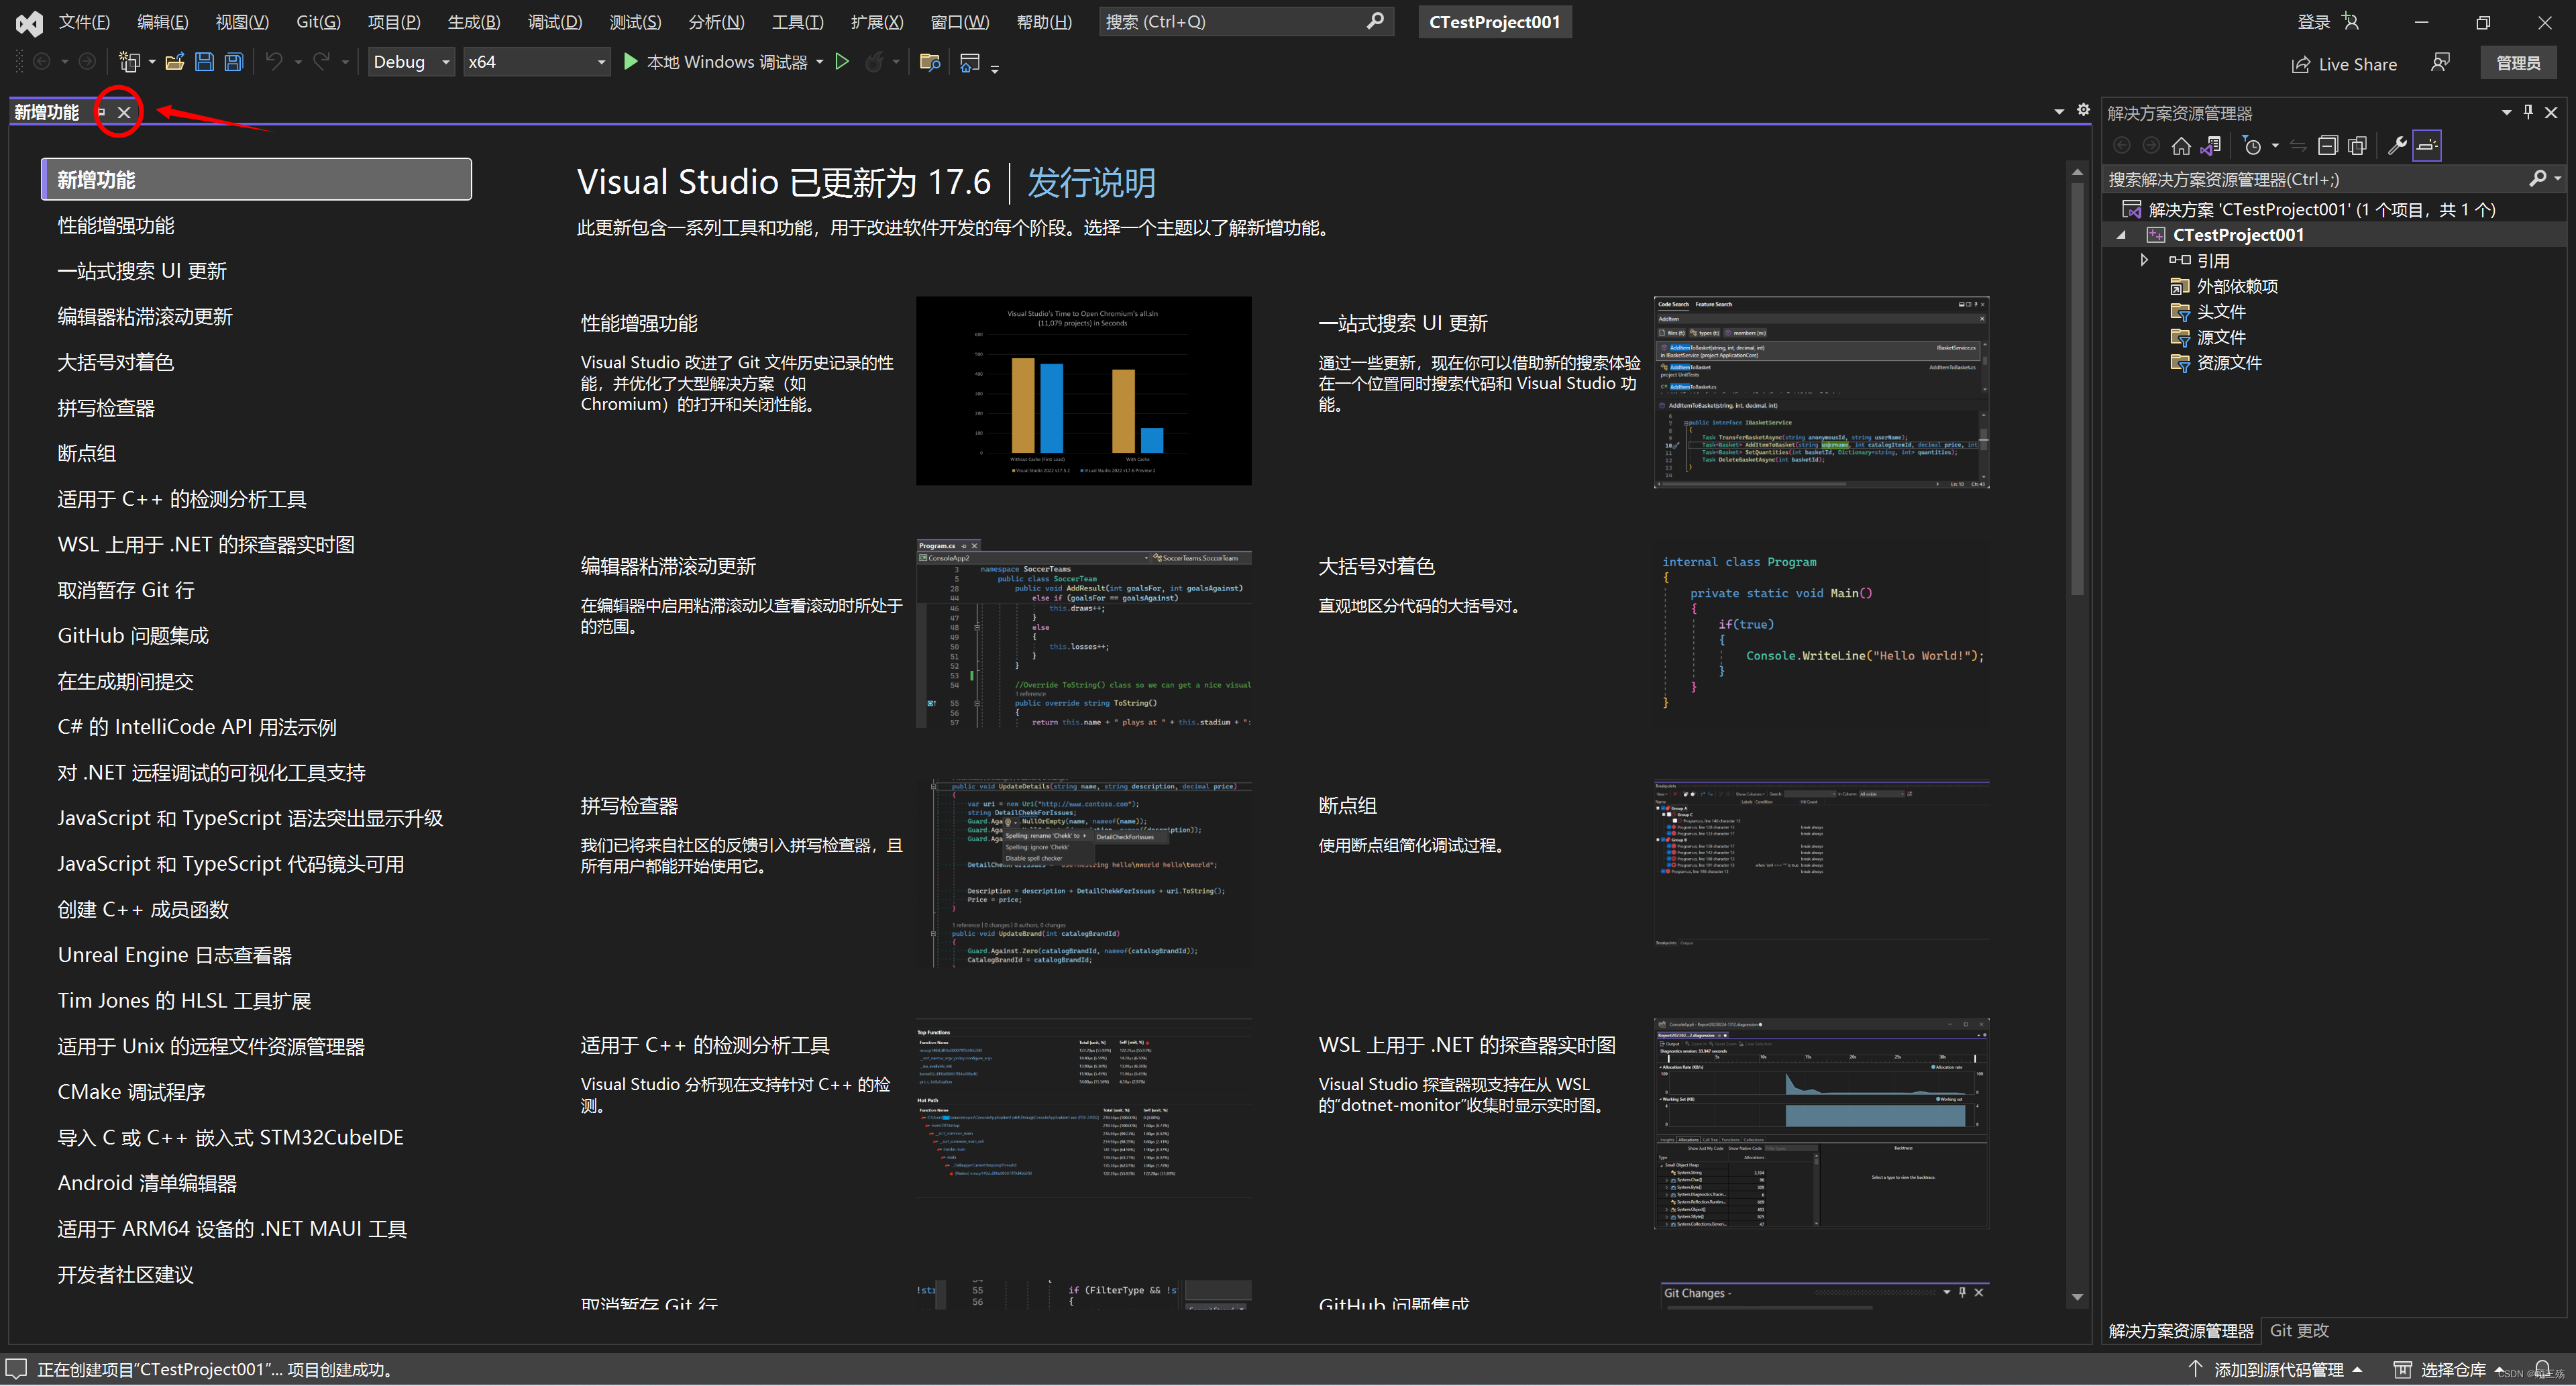Viewport: 2576px width, 1386px height.
Task: Open Solution Explorer window position dropdown arrow
Action: point(2506,112)
